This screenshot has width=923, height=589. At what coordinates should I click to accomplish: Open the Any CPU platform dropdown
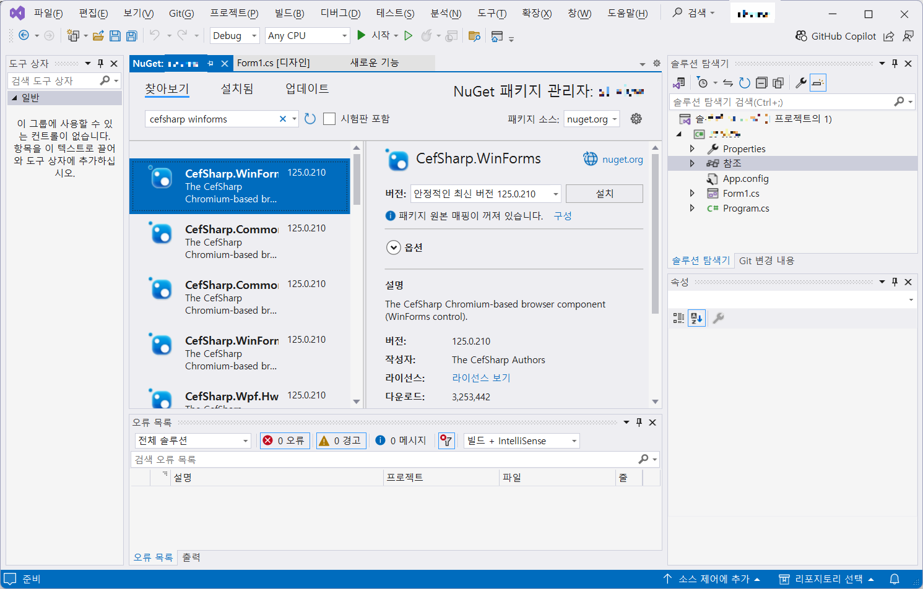308,36
